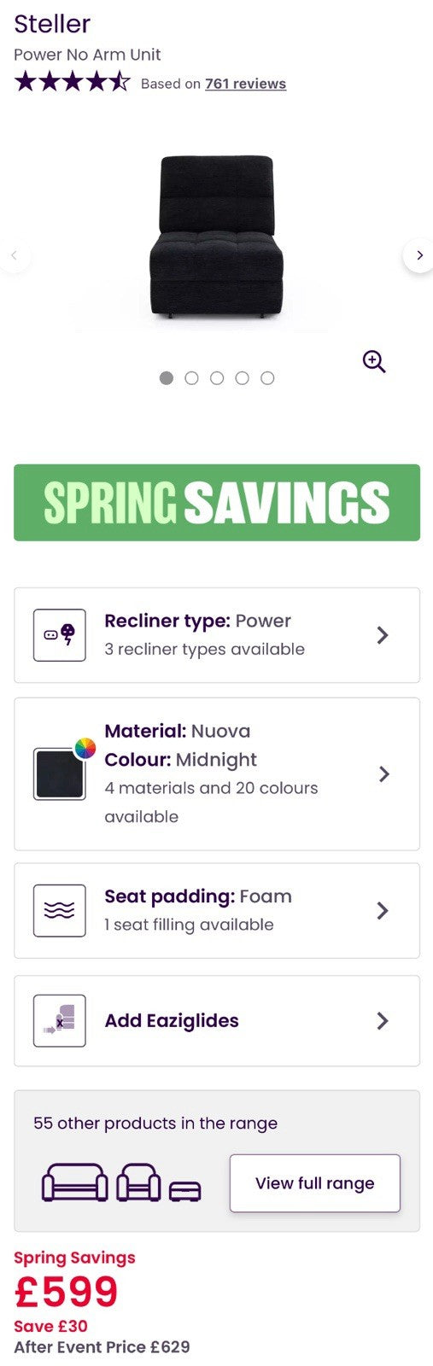Viewport: 433px width, 1366px height.
Task: Expand Seat padding options chevron
Action: pos(383,911)
